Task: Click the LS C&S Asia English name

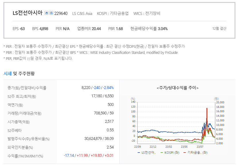Action: tap(82, 13)
